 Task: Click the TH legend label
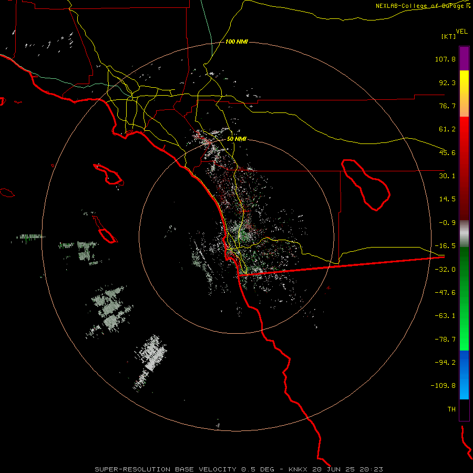tap(451, 409)
